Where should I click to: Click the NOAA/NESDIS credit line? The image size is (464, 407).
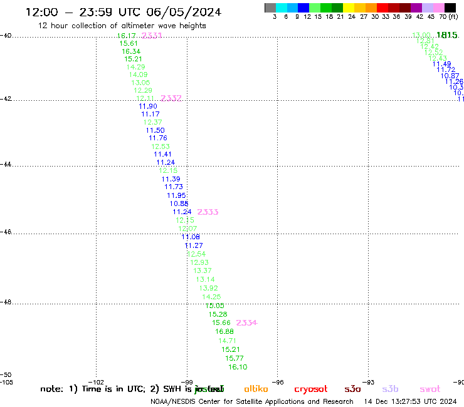[x=252, y=402]
